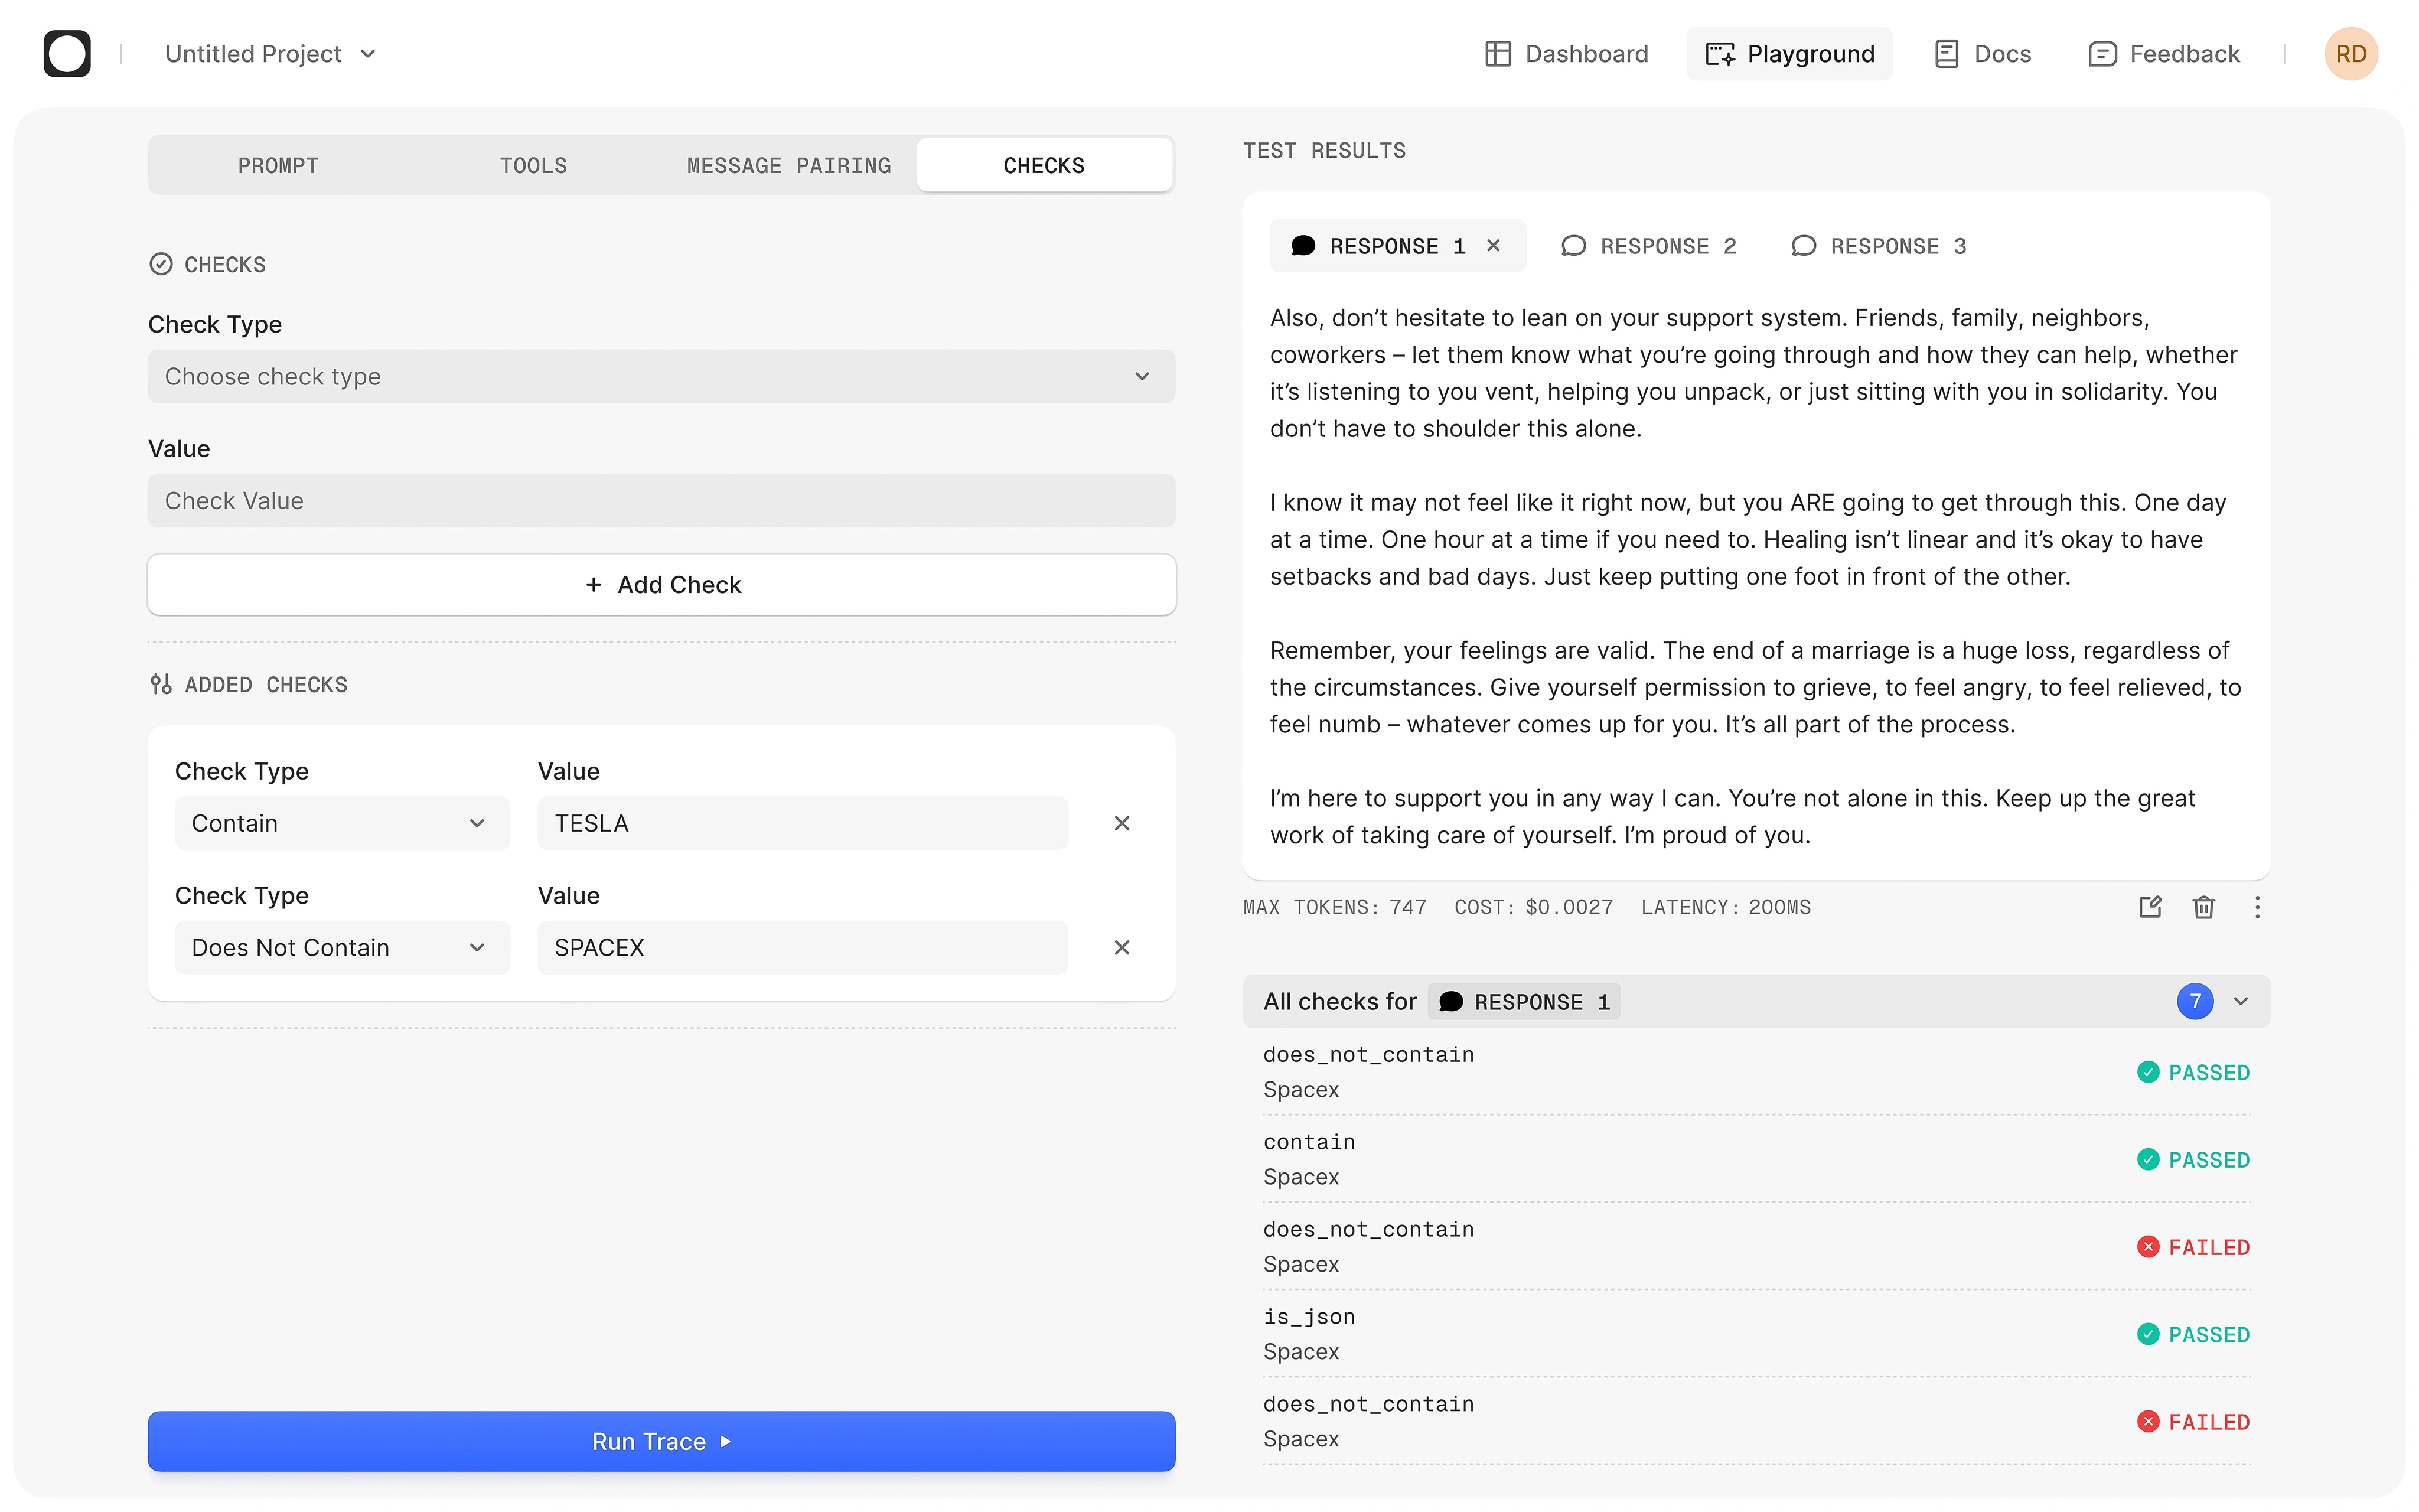This screenshot has height=1512, width=2419.
Task: Click the RD user avatar
Action: pos(2350,54)
